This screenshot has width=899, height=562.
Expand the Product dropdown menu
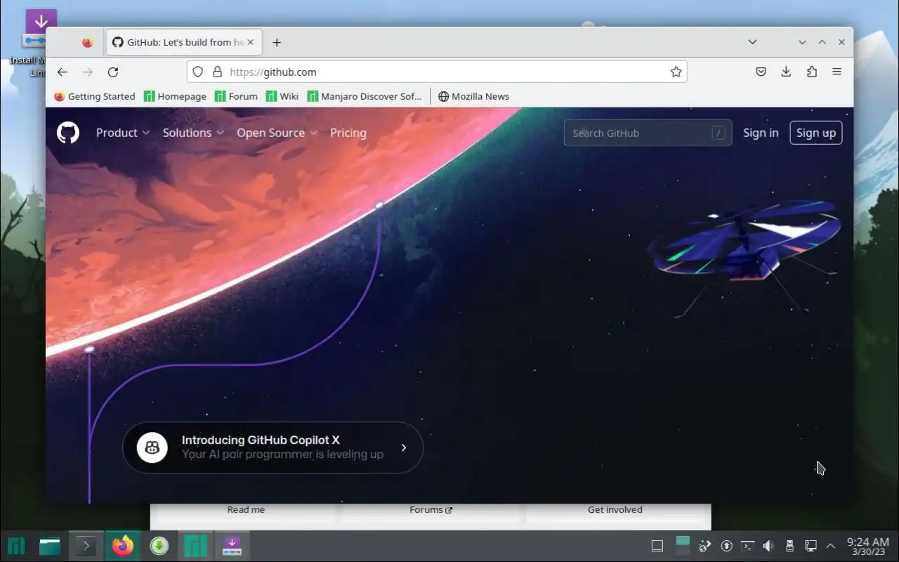123,133
